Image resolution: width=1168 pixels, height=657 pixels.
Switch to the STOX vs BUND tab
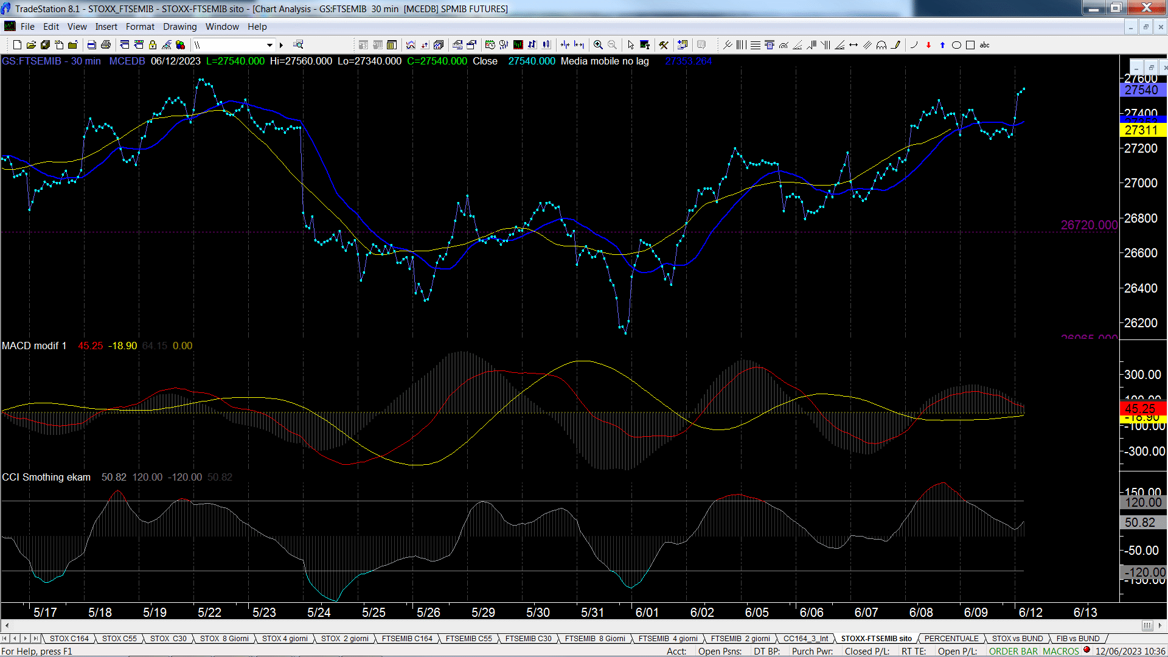pos(1017,638)
